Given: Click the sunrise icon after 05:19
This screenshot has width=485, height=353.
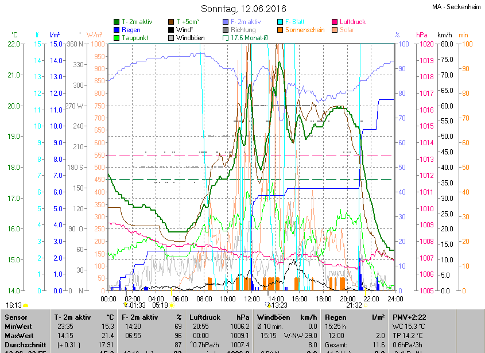Looking at the screenshot, I should (x=172, y=306).
